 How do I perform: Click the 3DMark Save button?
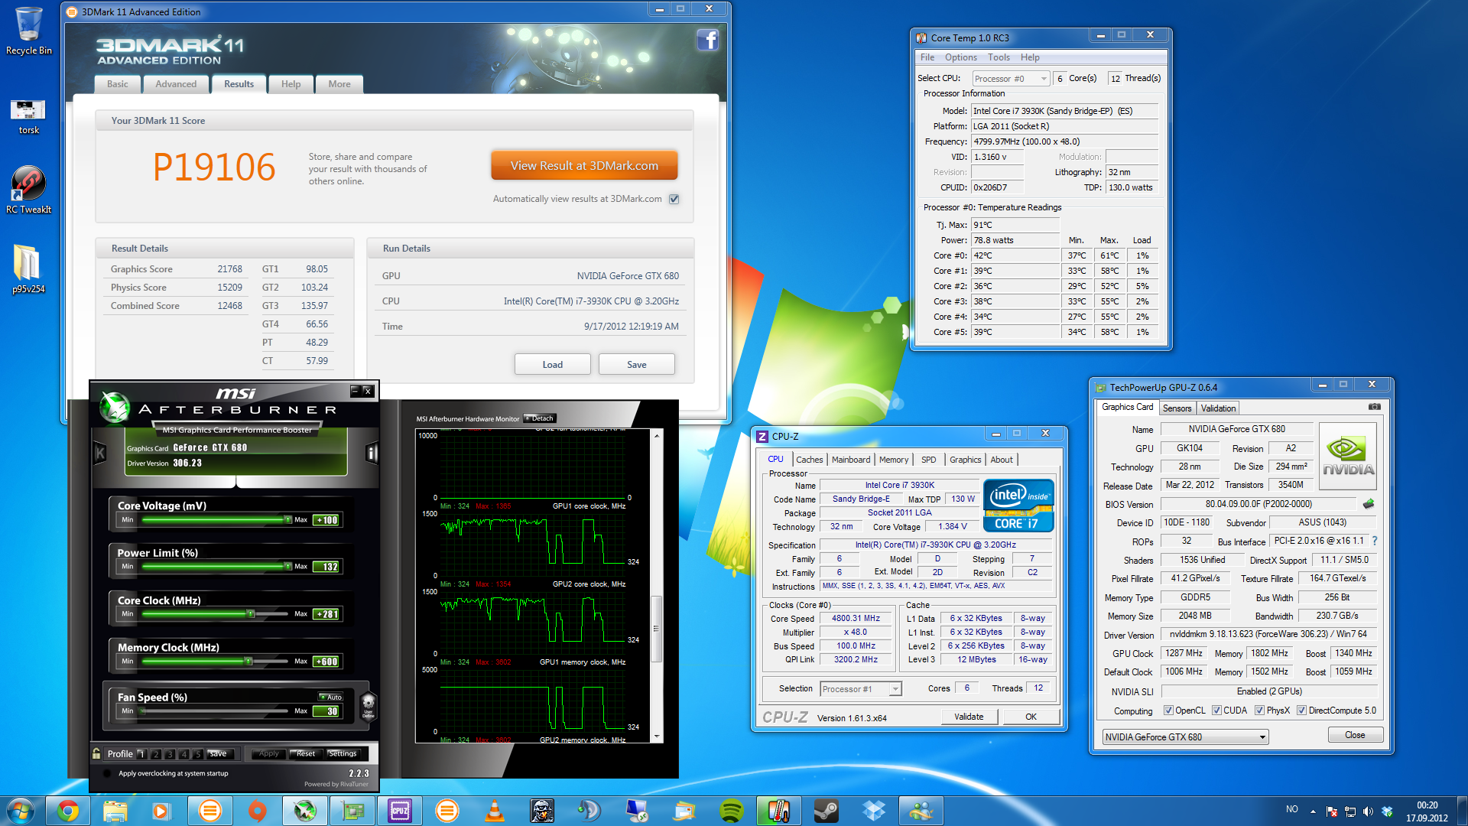[636, 364]
